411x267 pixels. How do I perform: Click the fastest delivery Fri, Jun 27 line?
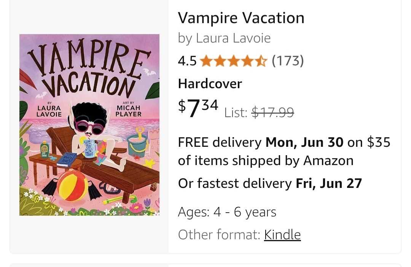coord(270,183)
